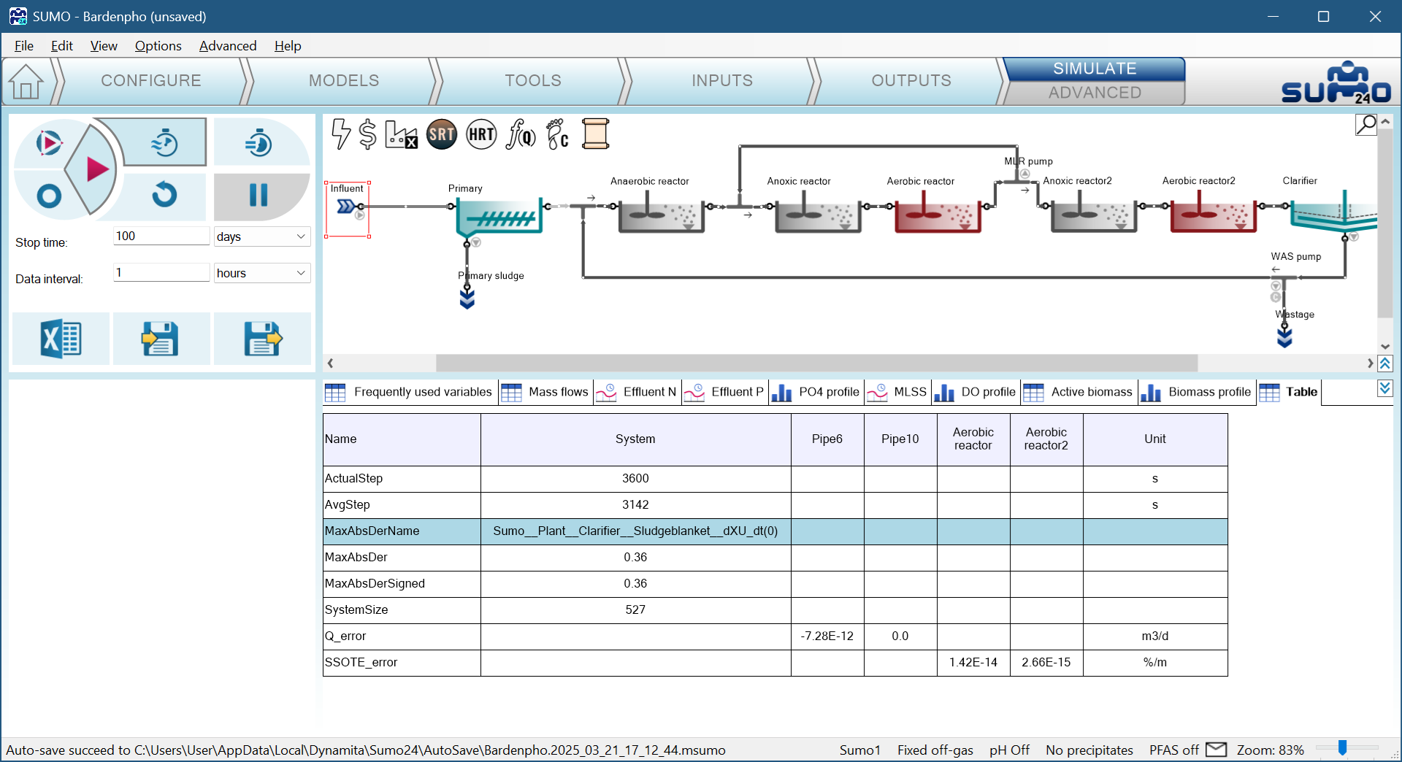Export results with the Excel icon
Viewport: 1402px width, 762px height.
[61, 339]
